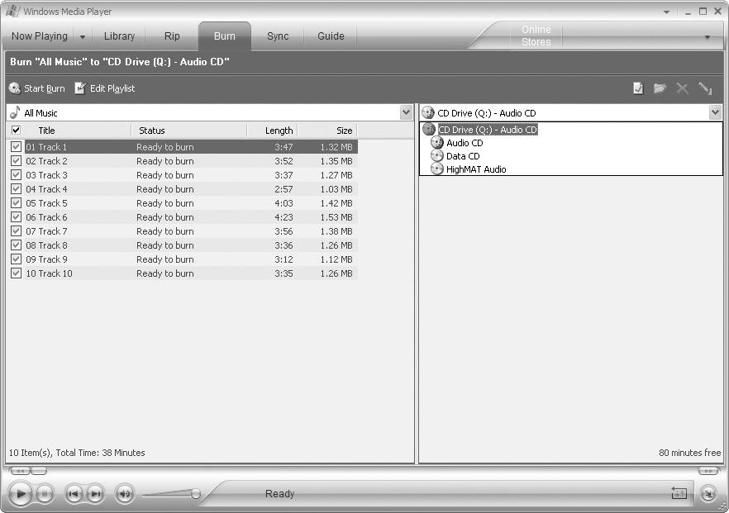Uncheck the 10 Track 10 checkbox
Viewport: 729px width, 513px height.
[16, 273]
